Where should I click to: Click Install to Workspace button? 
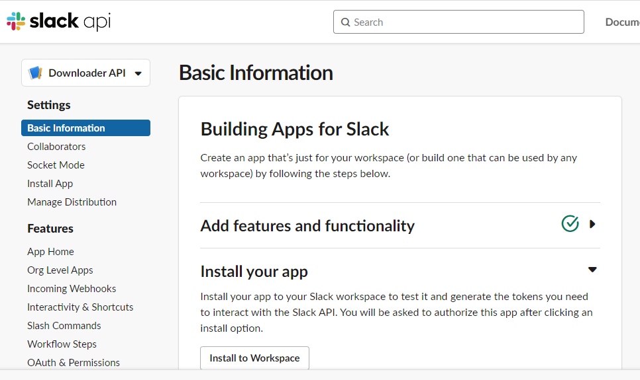pos(254,358)
